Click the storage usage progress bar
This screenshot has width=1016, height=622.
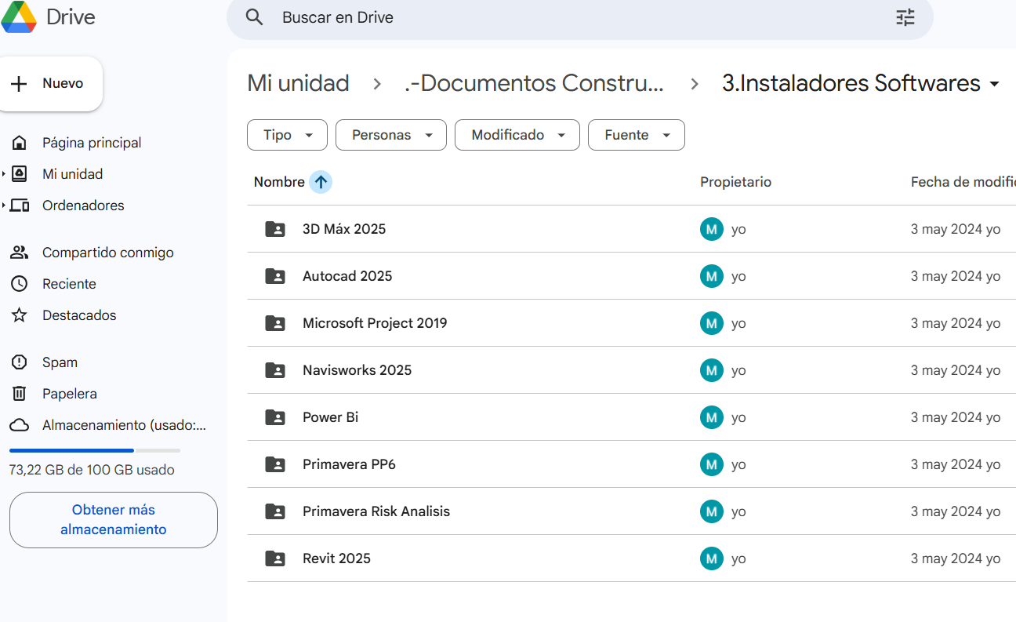point(94,450)
